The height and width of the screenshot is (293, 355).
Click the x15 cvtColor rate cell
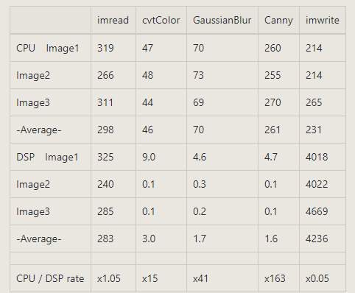(x=150, y=278)
